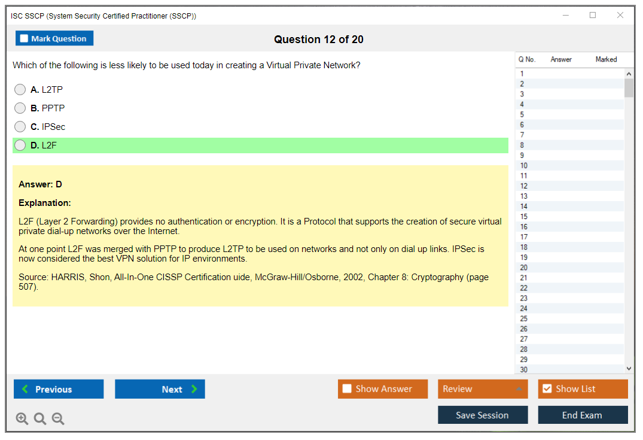Click the Marked column header
643x440 pixels.
click(606, 59)
